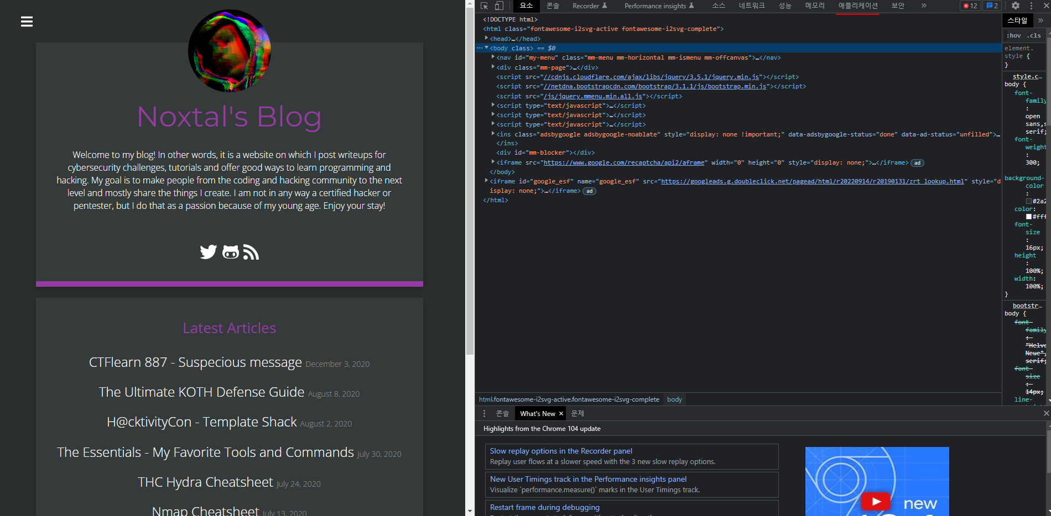1051x516 pixels.
Task: Expand the first text/javascript script node
Action: tap(493, 105)
